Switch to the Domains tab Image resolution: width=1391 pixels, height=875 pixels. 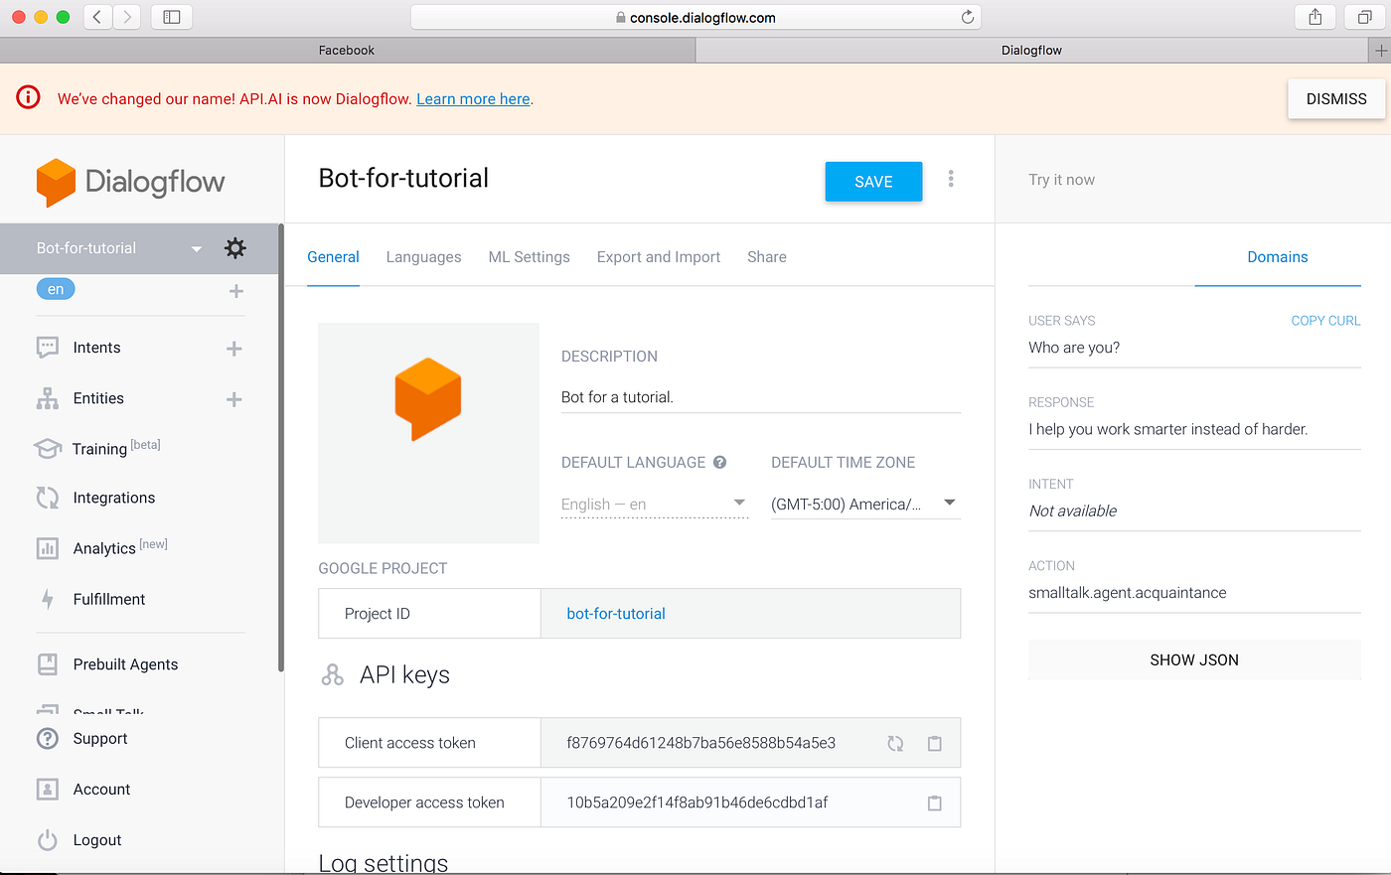pos(1278,256)
